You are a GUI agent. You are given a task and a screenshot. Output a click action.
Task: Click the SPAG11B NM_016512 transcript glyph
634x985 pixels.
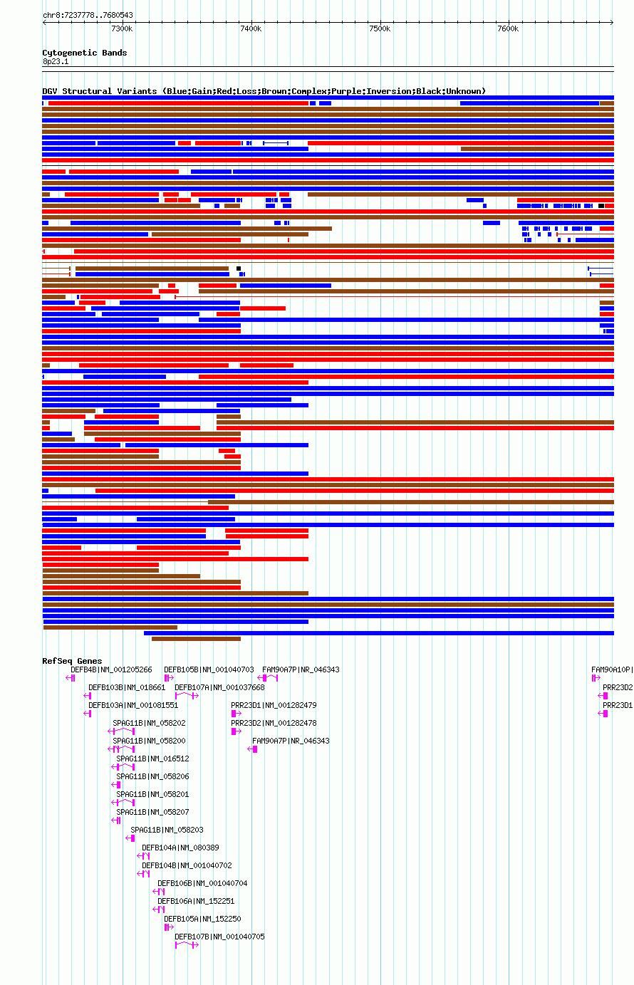click(x=123, y=767)
